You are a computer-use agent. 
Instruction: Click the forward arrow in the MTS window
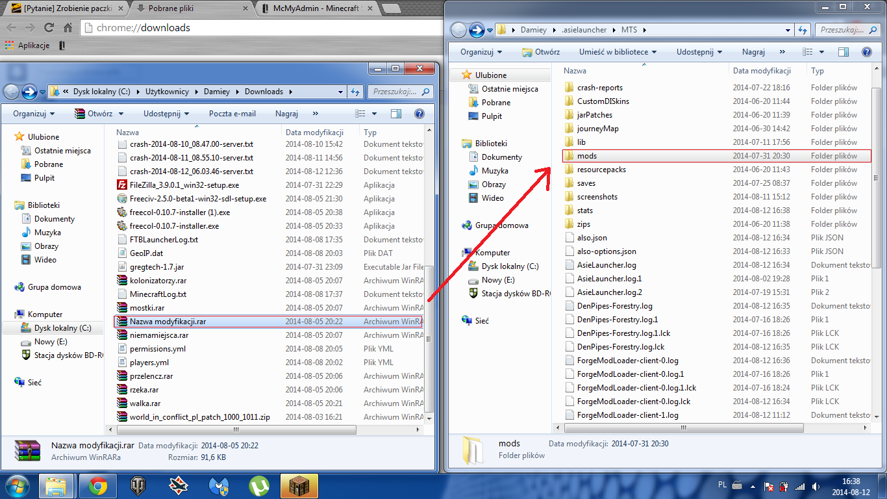pyautogui.click(x=477, y=30)
